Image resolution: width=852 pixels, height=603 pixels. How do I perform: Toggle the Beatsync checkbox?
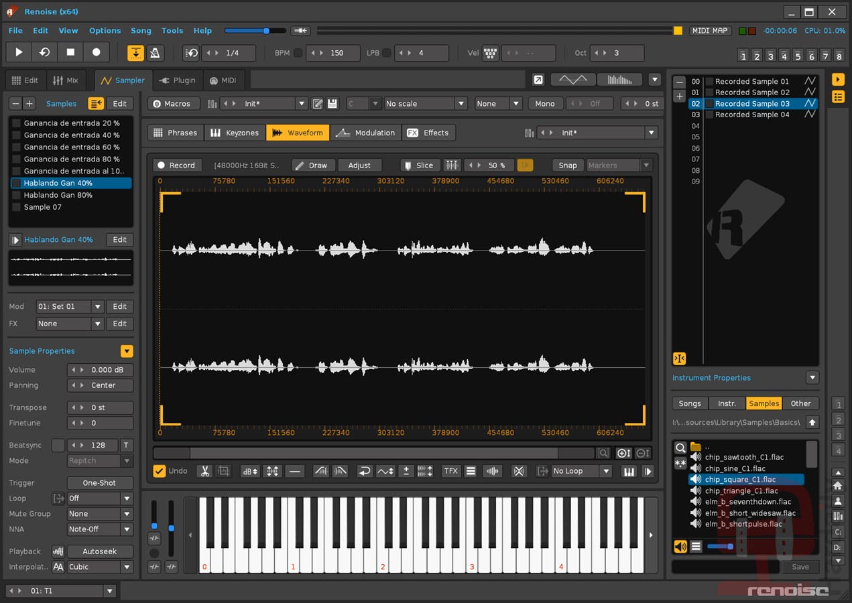58,446
